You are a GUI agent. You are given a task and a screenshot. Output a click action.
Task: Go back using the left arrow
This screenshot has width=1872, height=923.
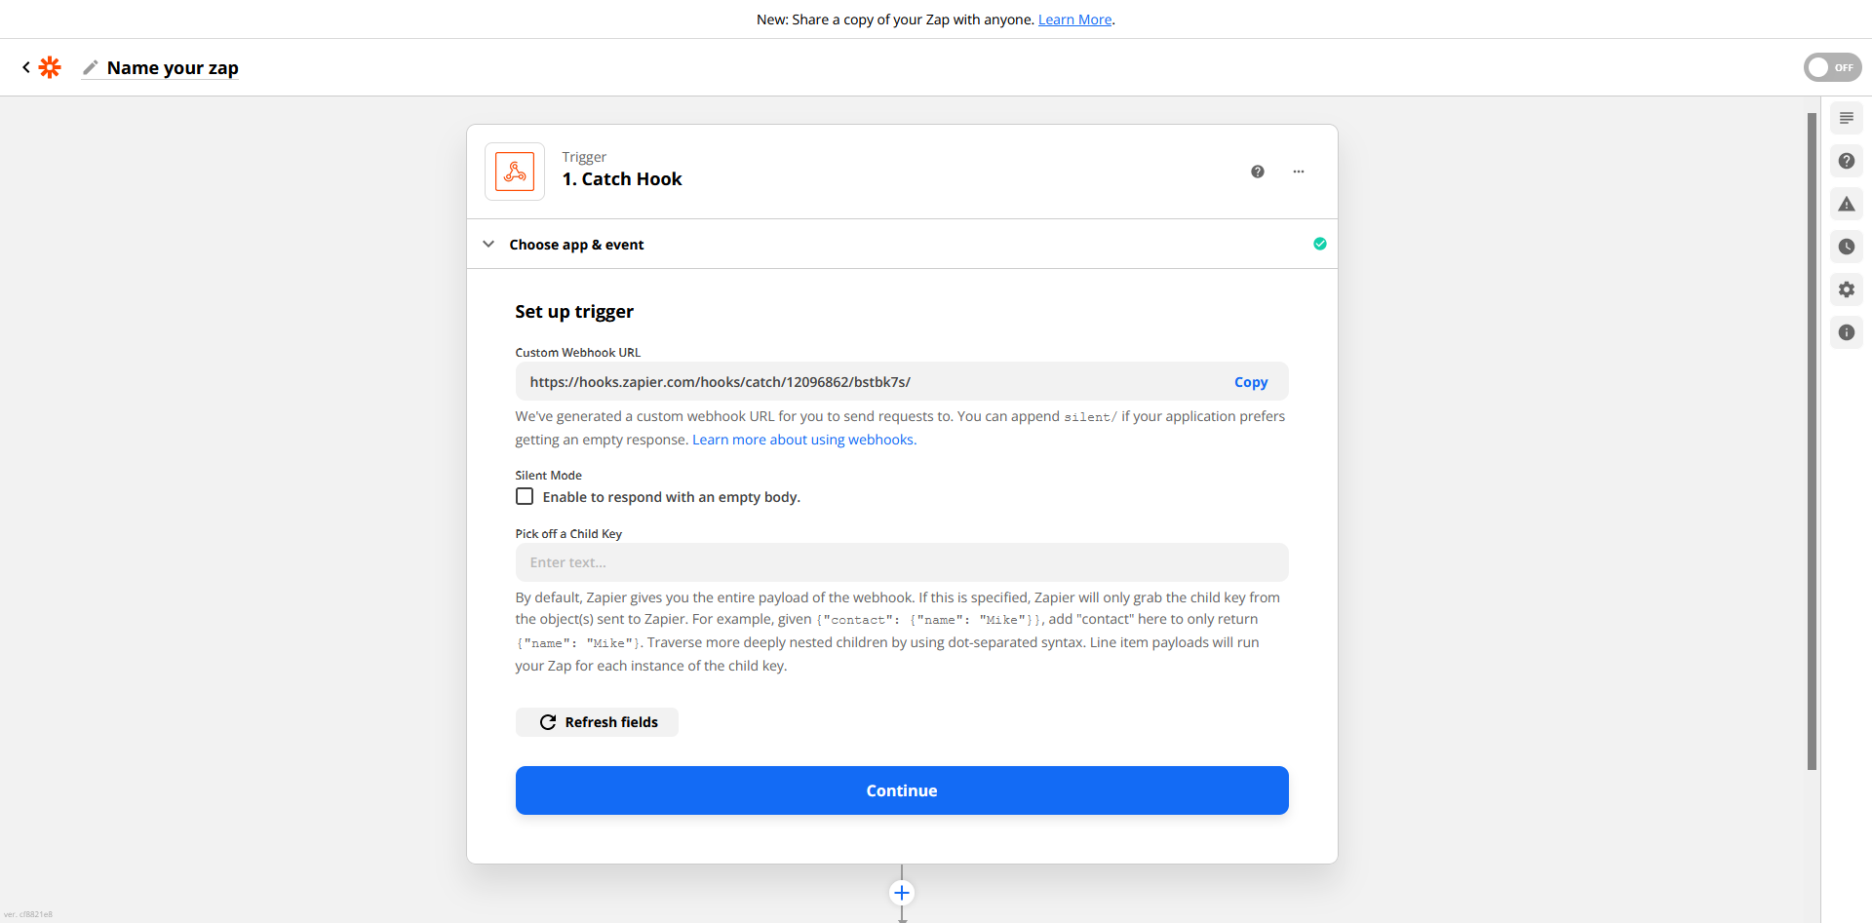(26, 67)
